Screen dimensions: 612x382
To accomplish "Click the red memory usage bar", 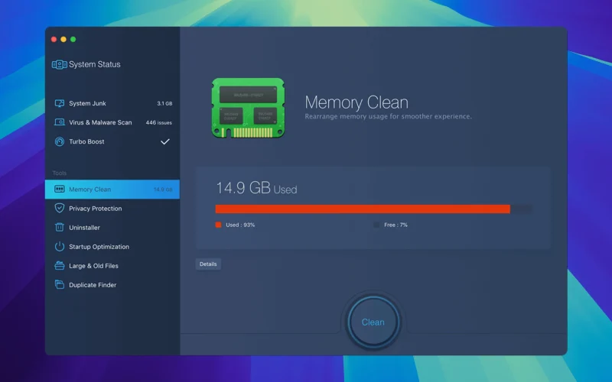I will click(363, 209).
